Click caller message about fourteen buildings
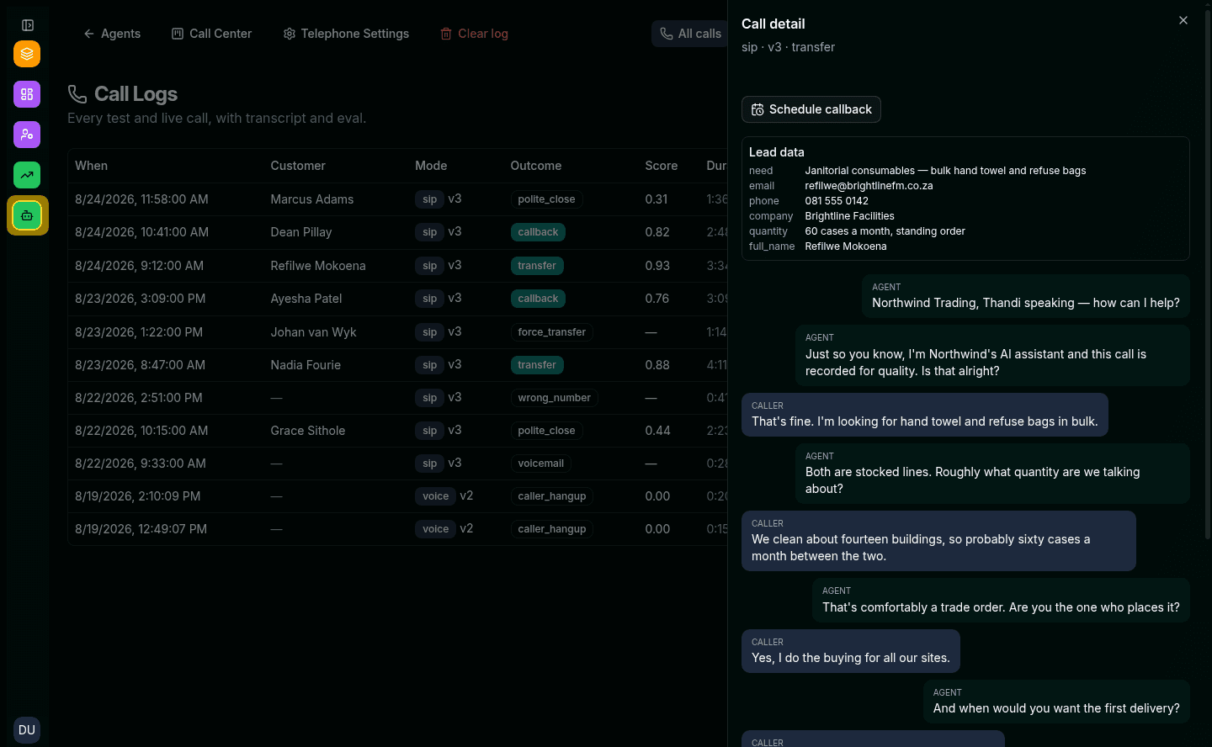1212x747 pixels. click(x=938, y=541)
